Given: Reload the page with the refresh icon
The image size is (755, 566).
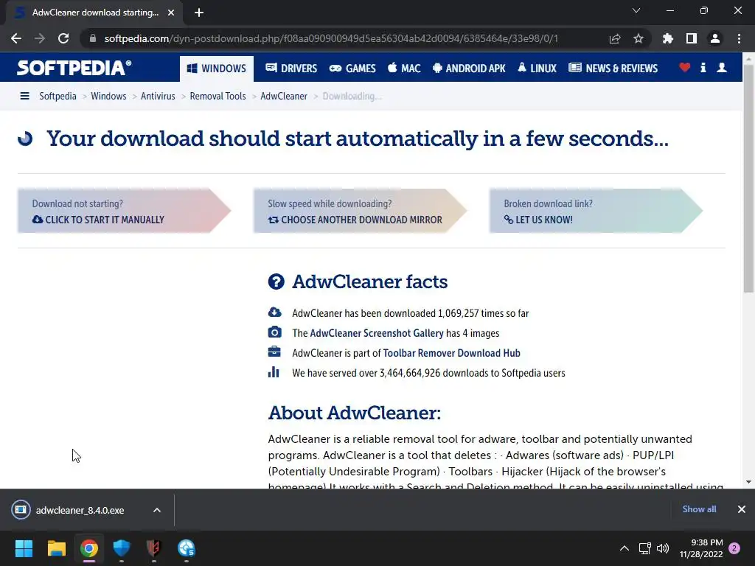Looking at the screenshot, I should 63,38.
